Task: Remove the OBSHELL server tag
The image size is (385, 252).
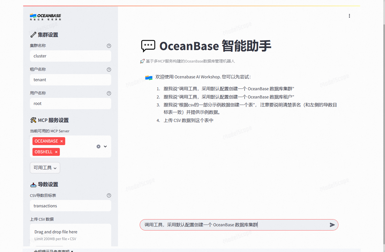Action: point(56,152)
